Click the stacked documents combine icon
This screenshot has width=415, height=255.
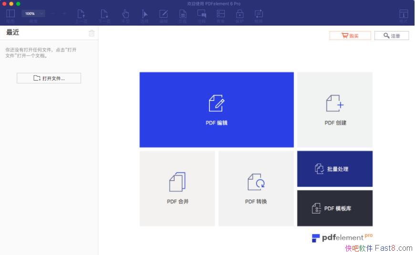[177, 182]
